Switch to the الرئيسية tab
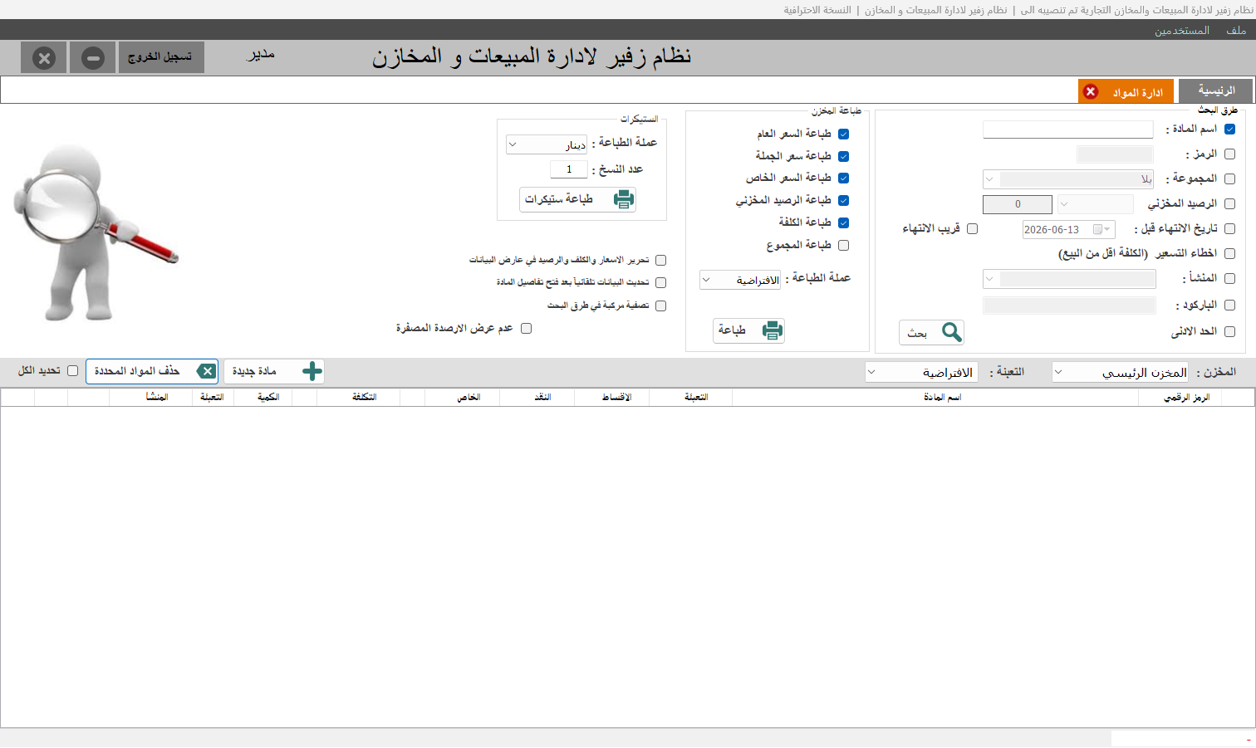The width and height of the screenshot is (1256, 748). point(1215,90)
